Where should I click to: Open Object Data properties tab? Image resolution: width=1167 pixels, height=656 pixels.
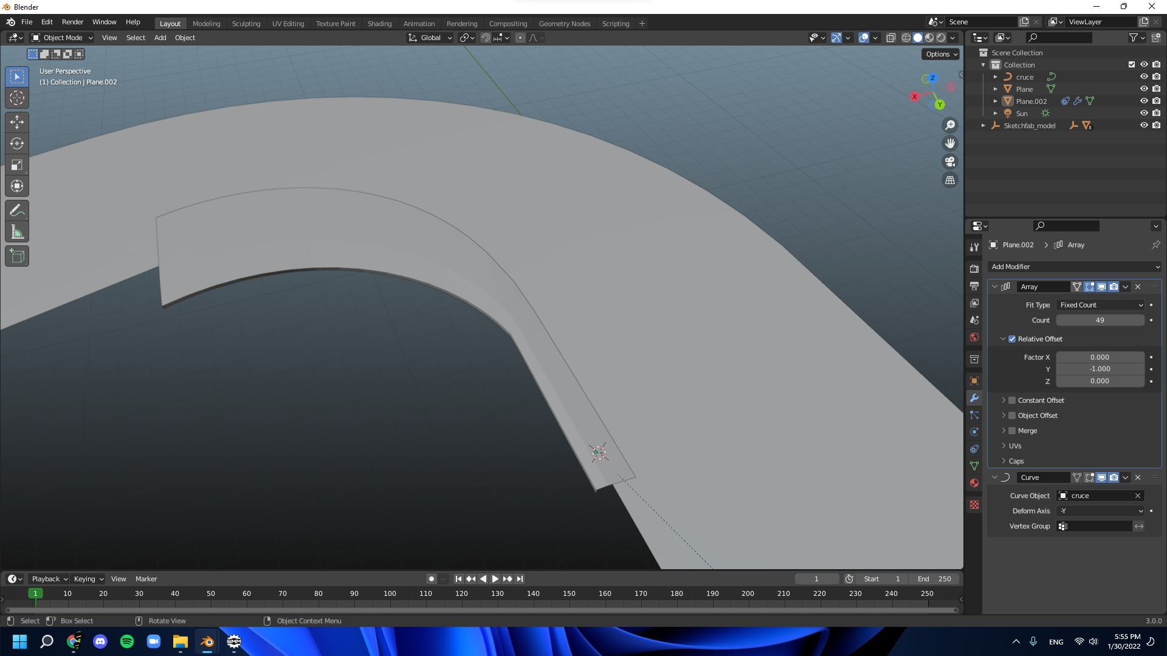(974, 466)
